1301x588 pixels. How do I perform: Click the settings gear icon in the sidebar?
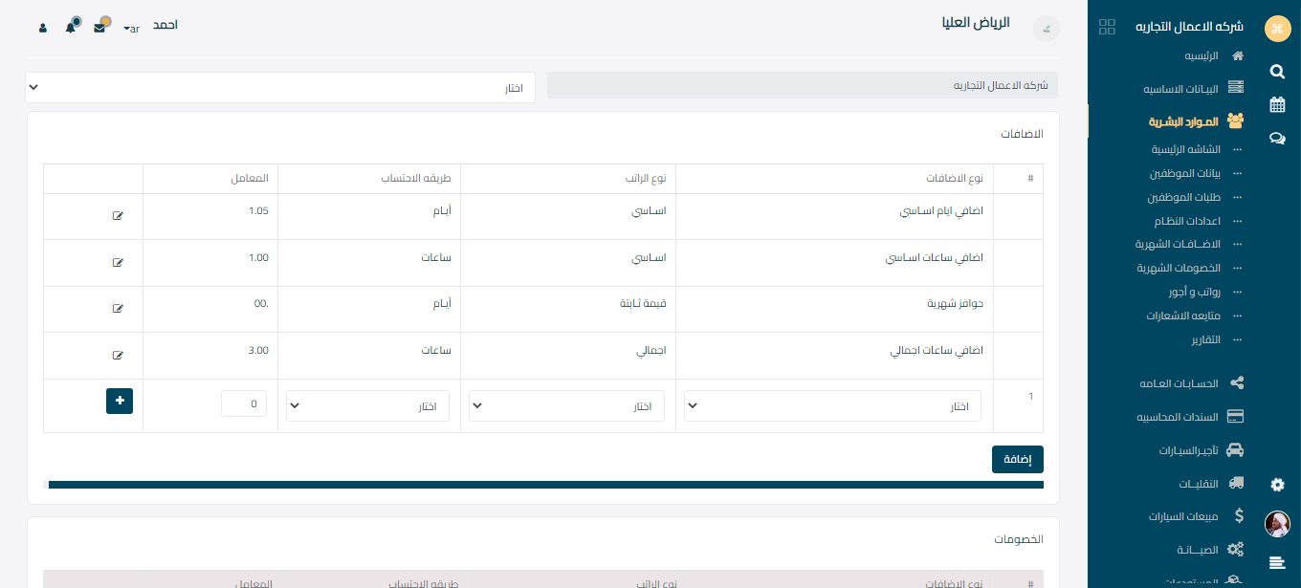1277,485
